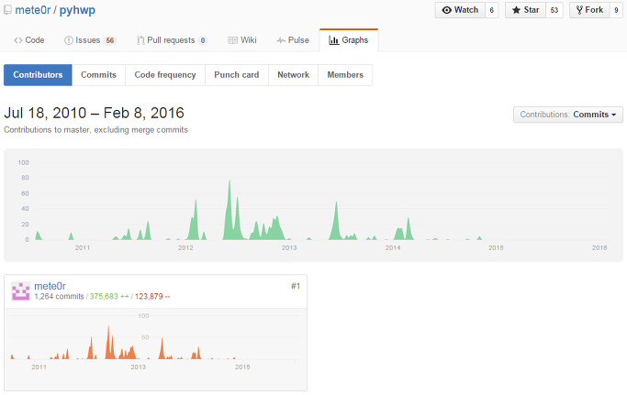Open the Pull requests tab
The width and height of the screenshot is (627, 395).
[x=172, y=40]
